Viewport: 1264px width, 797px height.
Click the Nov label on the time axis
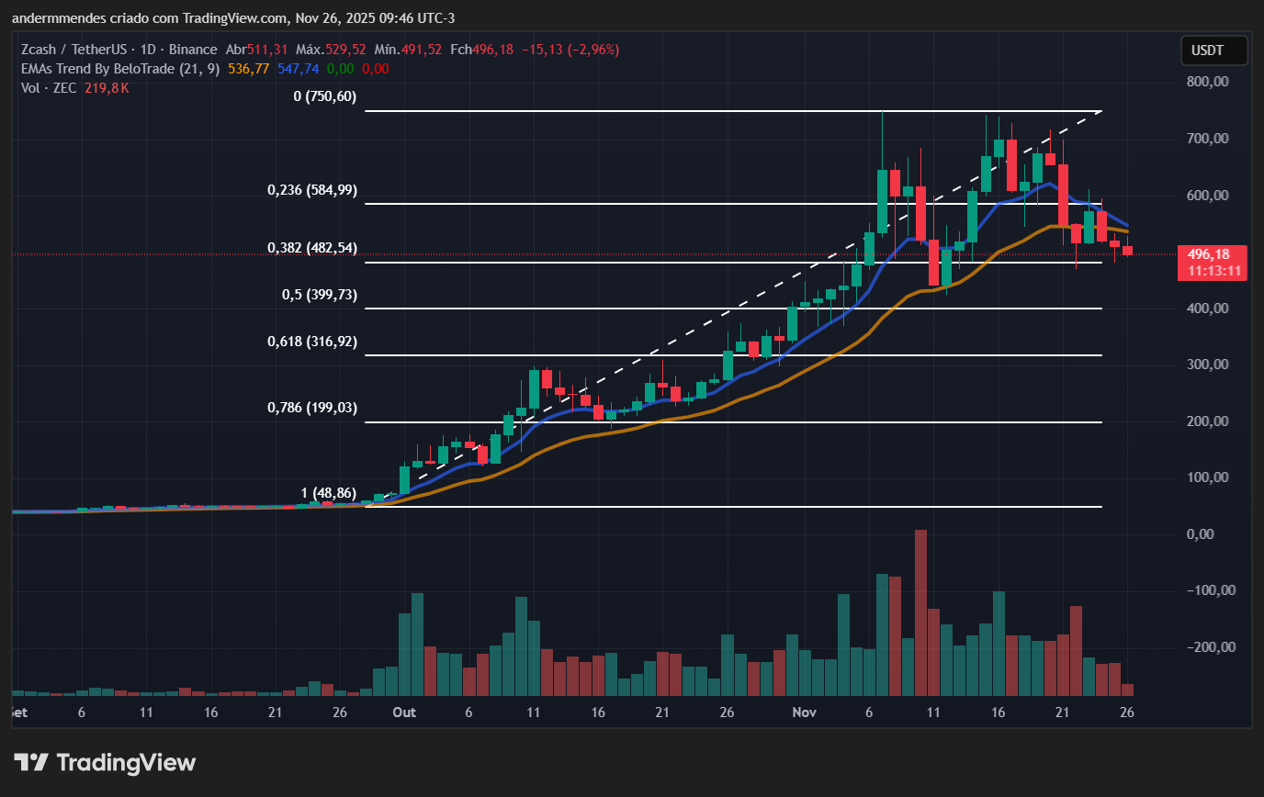804,712
